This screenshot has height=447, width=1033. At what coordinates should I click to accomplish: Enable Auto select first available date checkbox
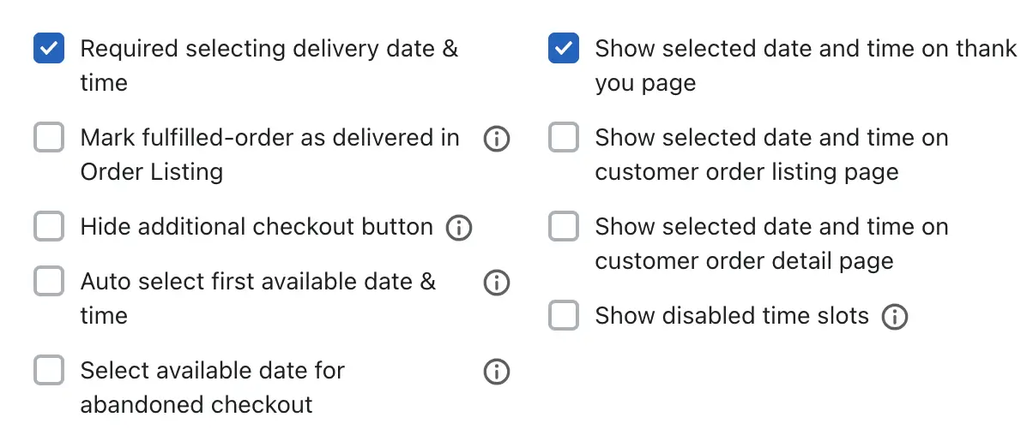[x=49, y=282]
